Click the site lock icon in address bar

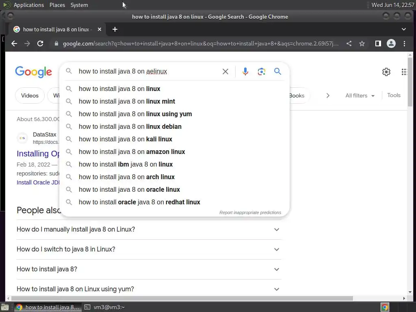(x=56, y=43)
